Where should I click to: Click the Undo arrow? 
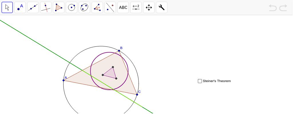click(273, 8)
